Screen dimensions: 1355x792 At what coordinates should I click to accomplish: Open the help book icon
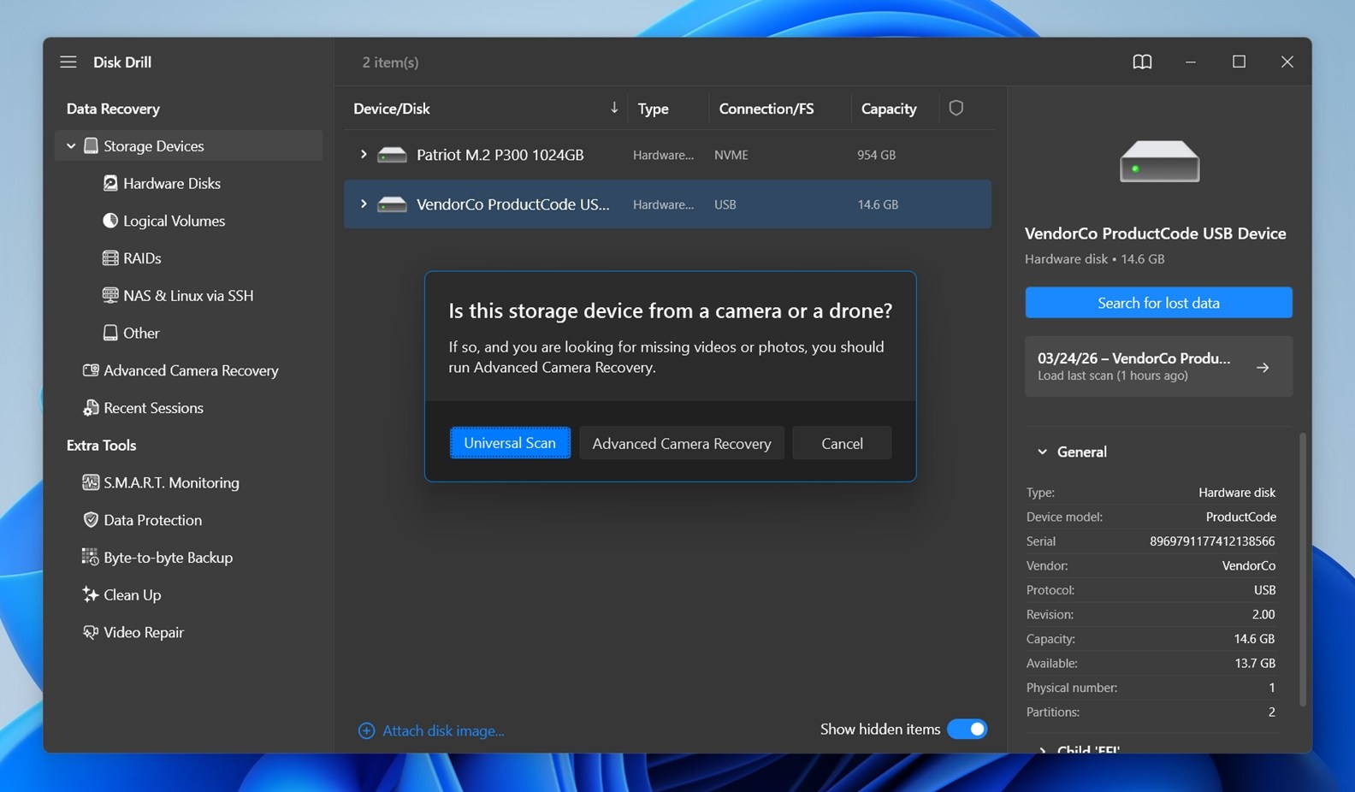click(1142, 62)
